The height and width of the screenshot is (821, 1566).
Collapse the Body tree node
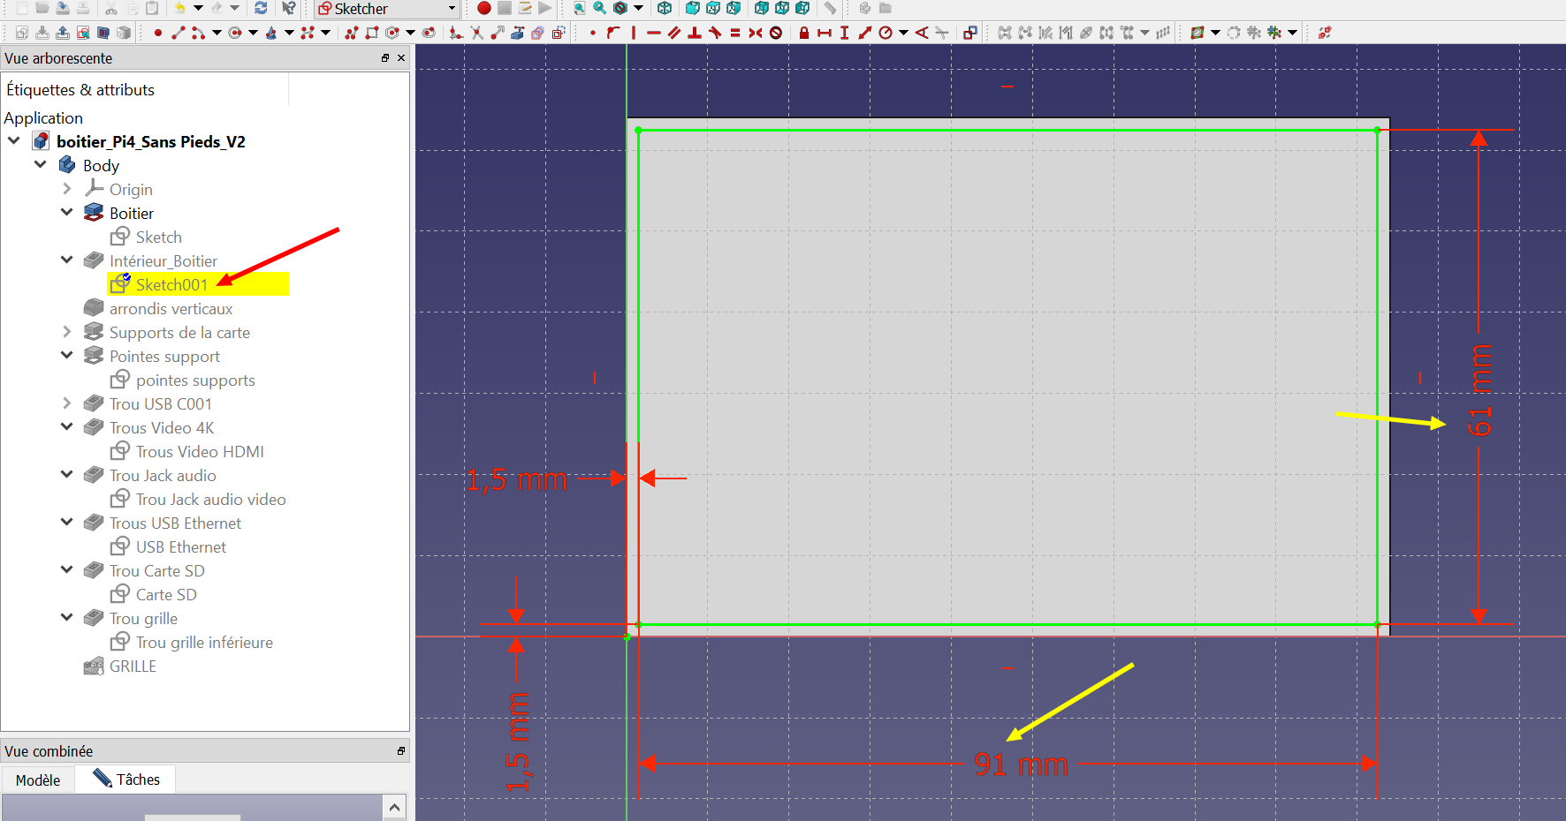(41, 164)
